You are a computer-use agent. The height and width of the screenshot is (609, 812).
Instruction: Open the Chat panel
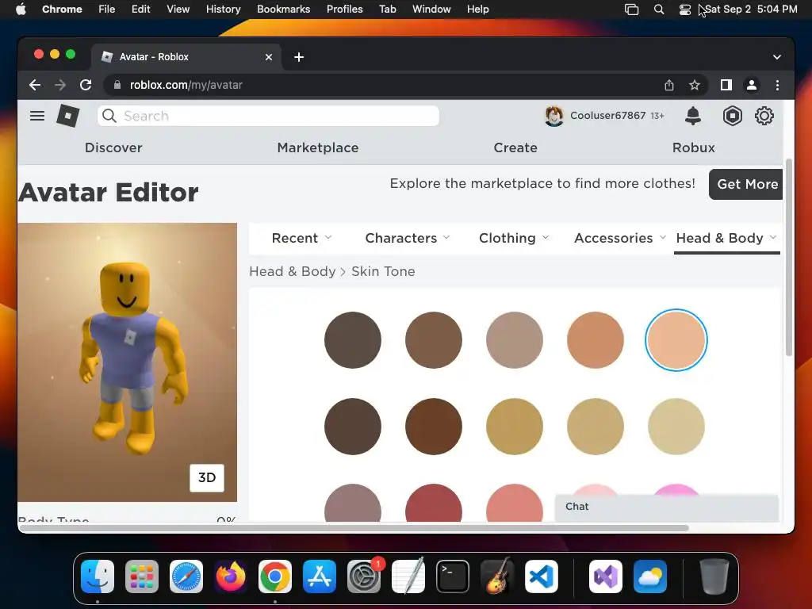point(666,507)
